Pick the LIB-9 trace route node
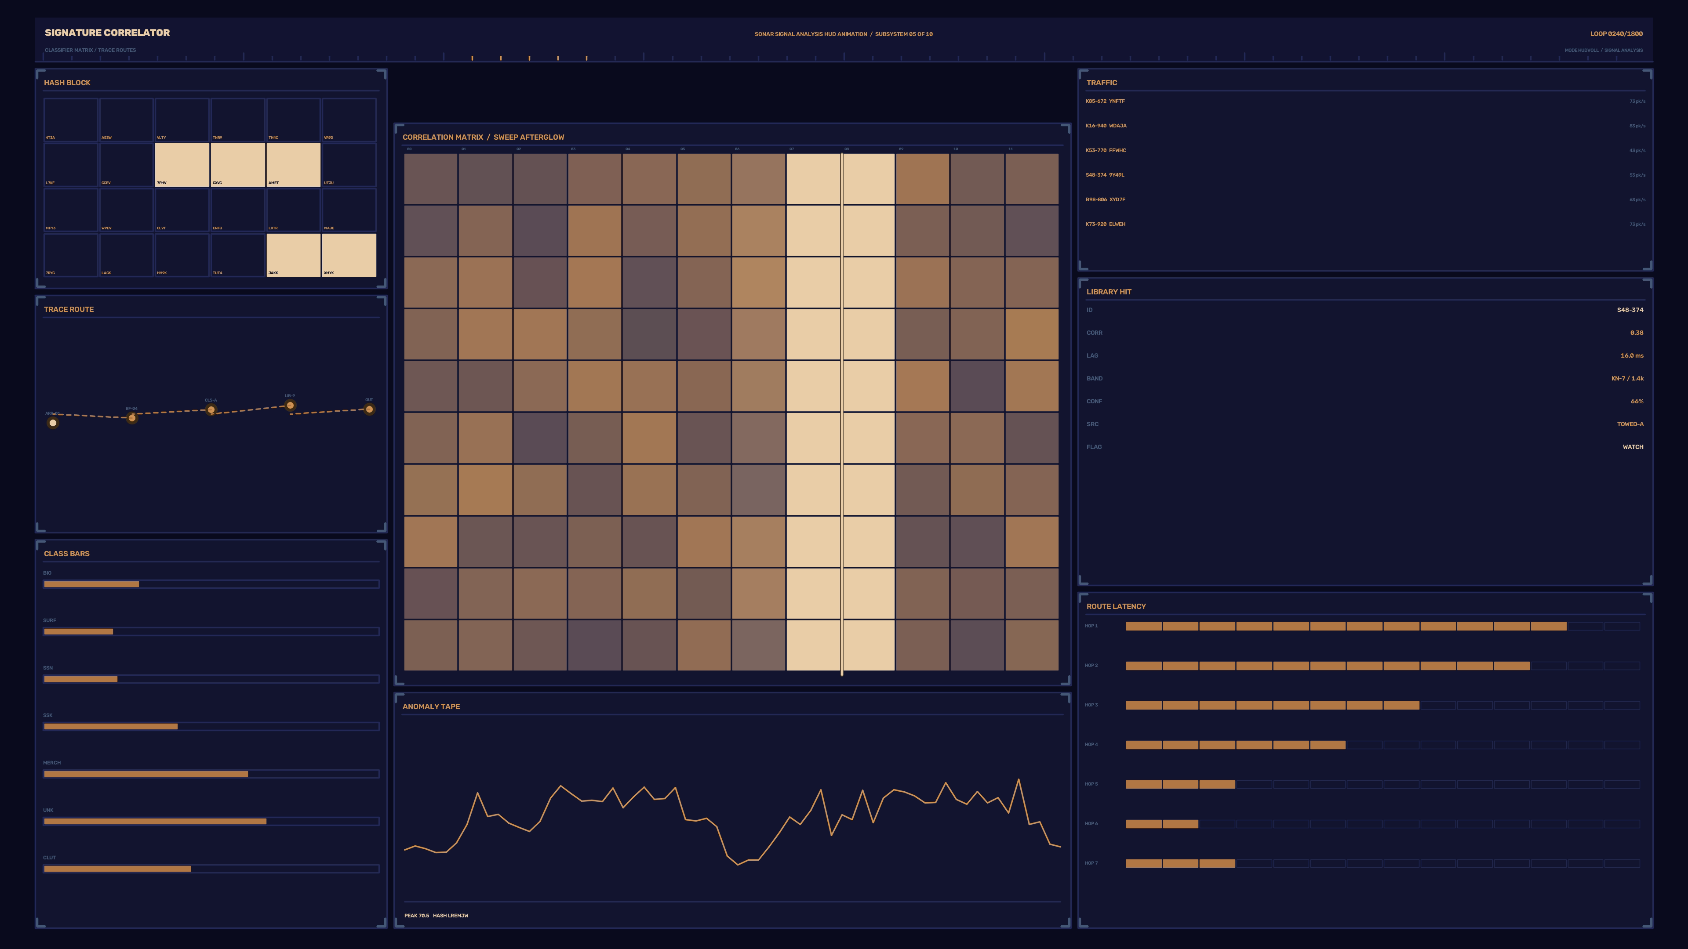Viewport: 1688px width, 949px height. [290, 406]
